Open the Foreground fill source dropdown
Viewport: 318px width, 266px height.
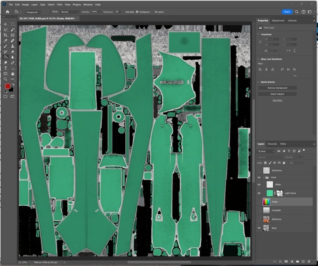[33, 12]
